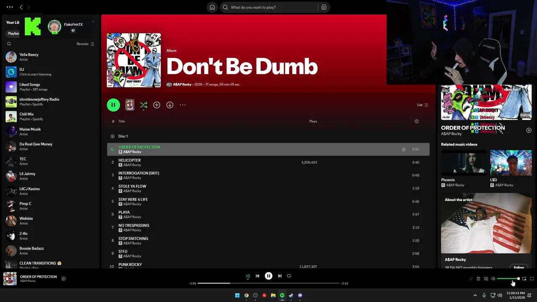Image resolution: width=537 pixels, height=302 pixels.
Task: Toggle repeat in the player bar
Action: [x=289, y=276]
